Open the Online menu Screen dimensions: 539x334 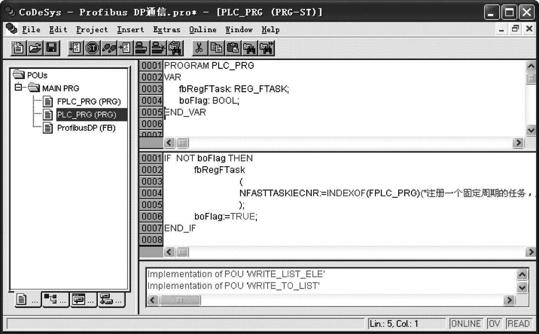click(x=203, y=30)
